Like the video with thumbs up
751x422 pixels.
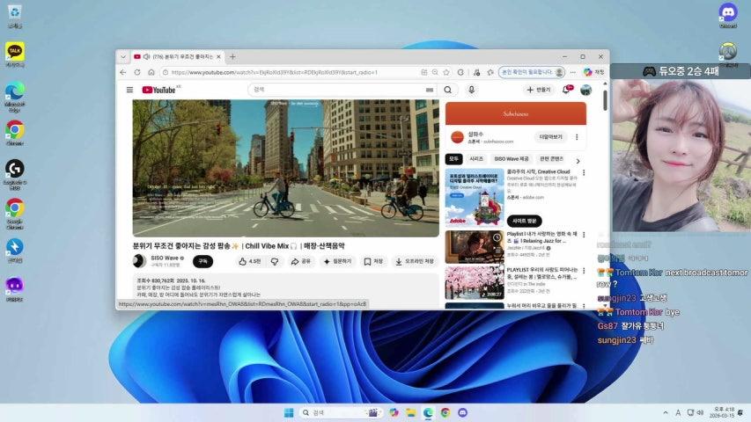249,261
